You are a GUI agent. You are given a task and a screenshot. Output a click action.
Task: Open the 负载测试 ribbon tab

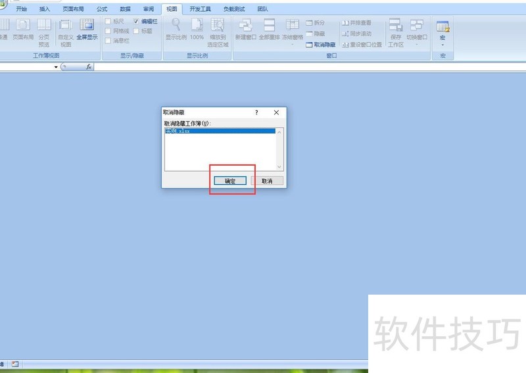click(234, 9)
